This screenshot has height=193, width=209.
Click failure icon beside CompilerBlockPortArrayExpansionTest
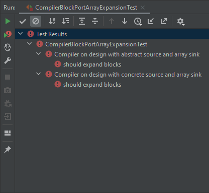point(40,44)
